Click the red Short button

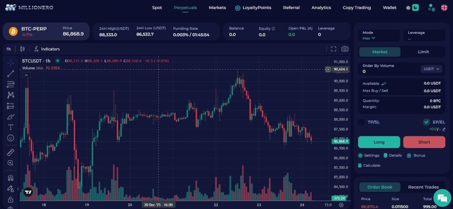(424, 142)
